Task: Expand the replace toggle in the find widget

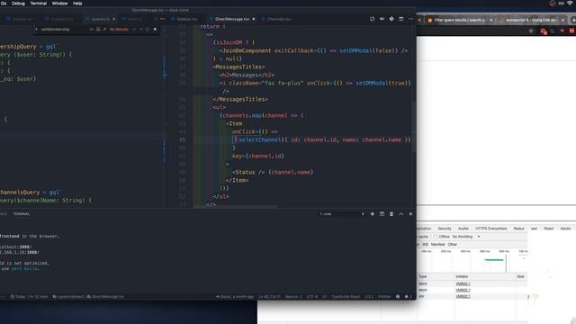Action: [36, 30]
